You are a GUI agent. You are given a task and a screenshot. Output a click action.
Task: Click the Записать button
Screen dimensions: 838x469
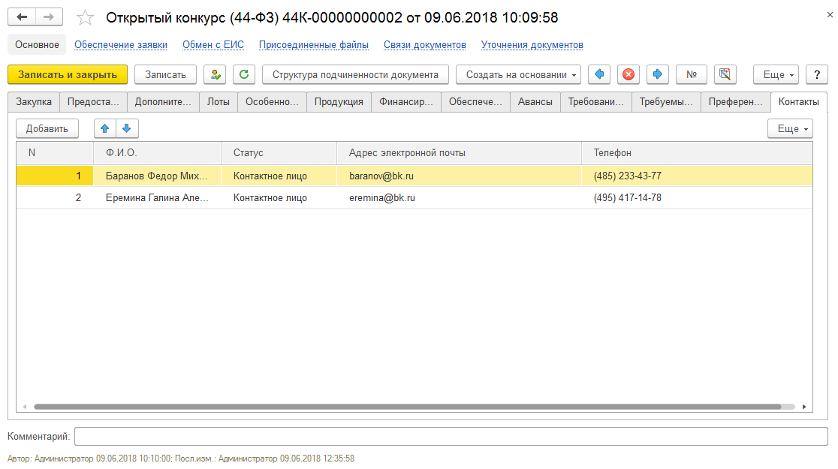coord(165,75)
